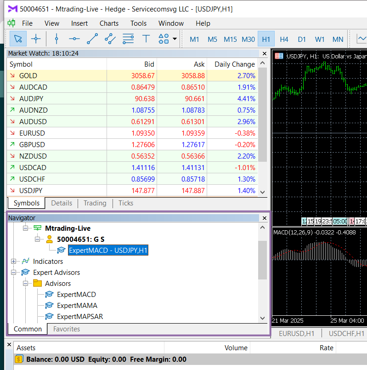
Task: Open the Insert menu
Action: [79, 23]
